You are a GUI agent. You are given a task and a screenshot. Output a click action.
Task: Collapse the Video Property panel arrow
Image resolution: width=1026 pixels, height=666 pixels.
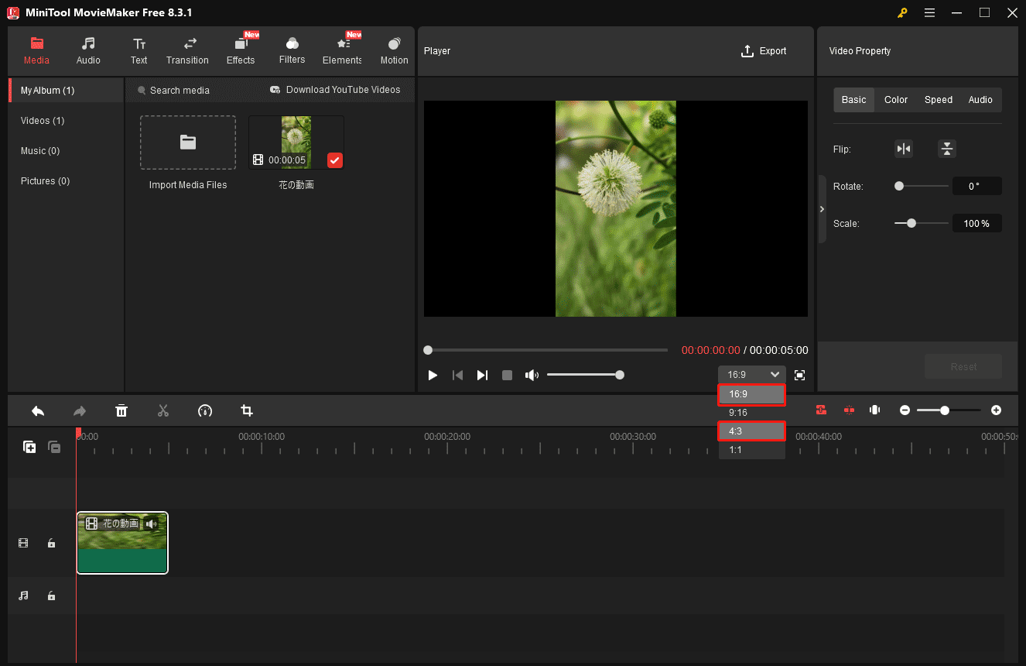pos(822,209)
